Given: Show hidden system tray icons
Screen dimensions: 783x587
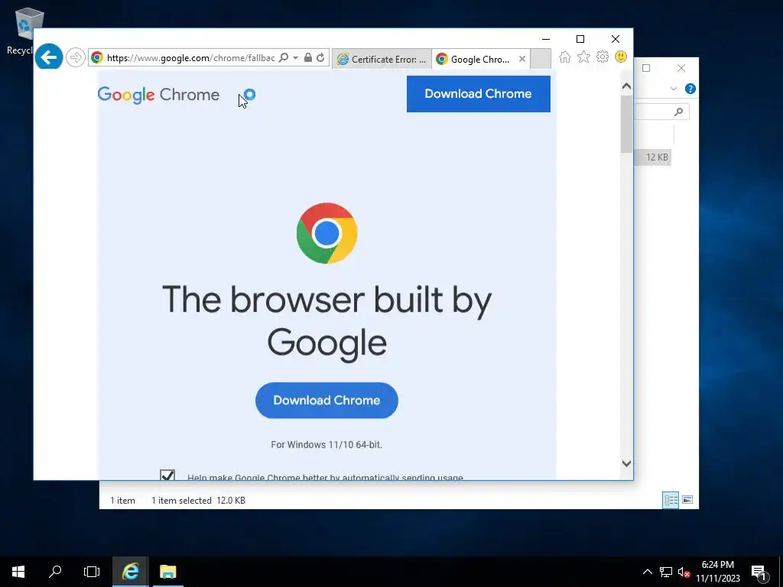Looking at the screenshot, I should 647,572.
